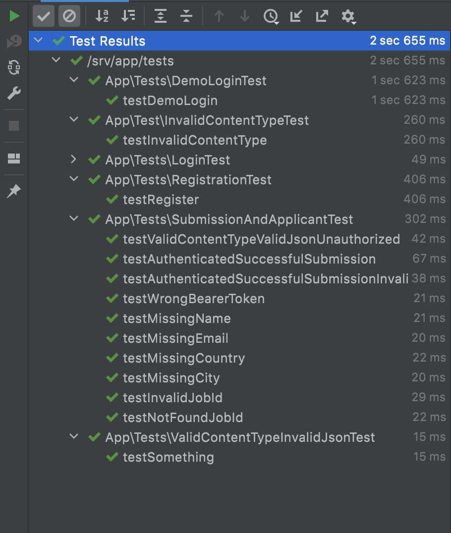
Task: Collapse the App\Tests\SubmissionAndApplicantTest node
Action: pyautogui.click(x=74, y=219)
